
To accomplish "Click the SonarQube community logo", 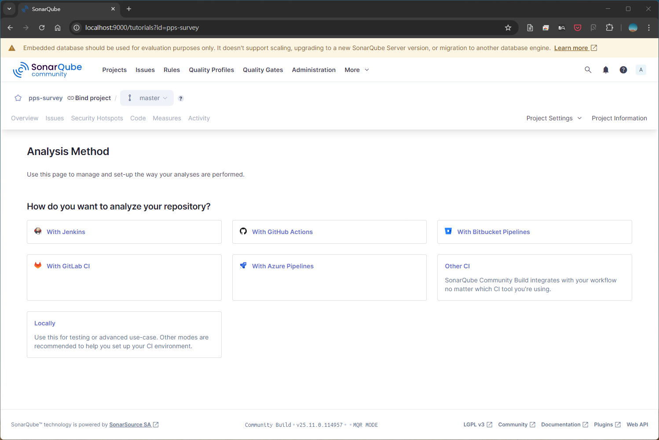I will click(48, 70).
